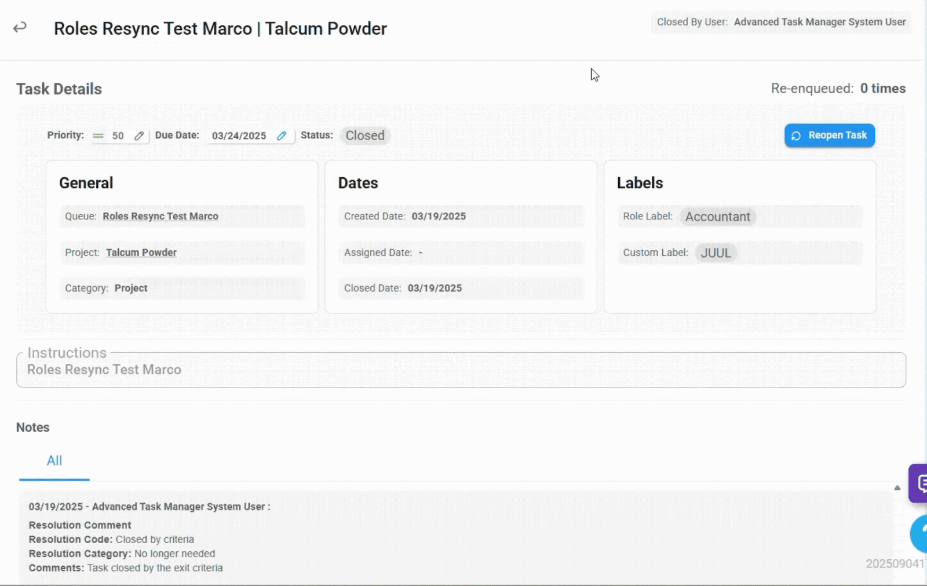Click the medium priority equals icon
This screenshot has height=586, width=927.
click(98, 135)
